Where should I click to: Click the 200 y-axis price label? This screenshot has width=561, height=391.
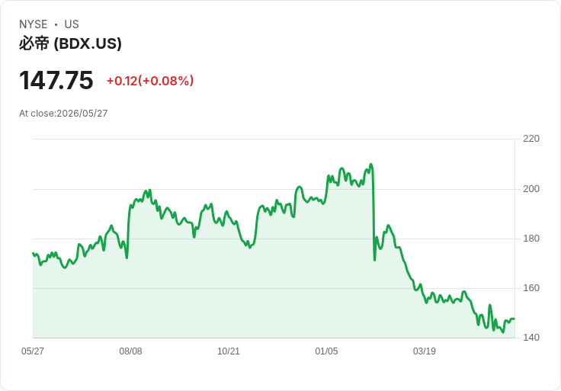531,189
